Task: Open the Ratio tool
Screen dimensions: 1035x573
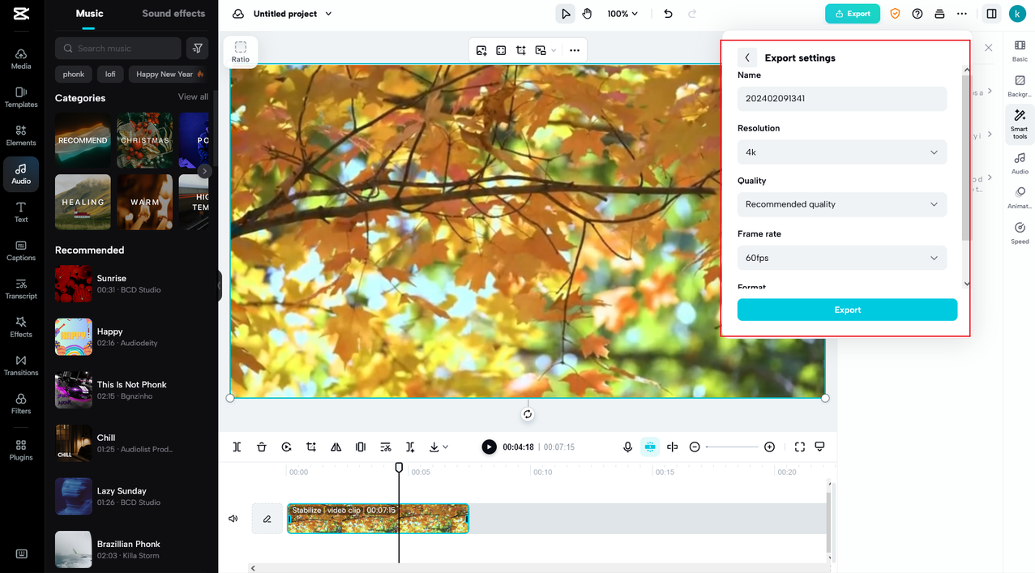Action: coord(241,52)
